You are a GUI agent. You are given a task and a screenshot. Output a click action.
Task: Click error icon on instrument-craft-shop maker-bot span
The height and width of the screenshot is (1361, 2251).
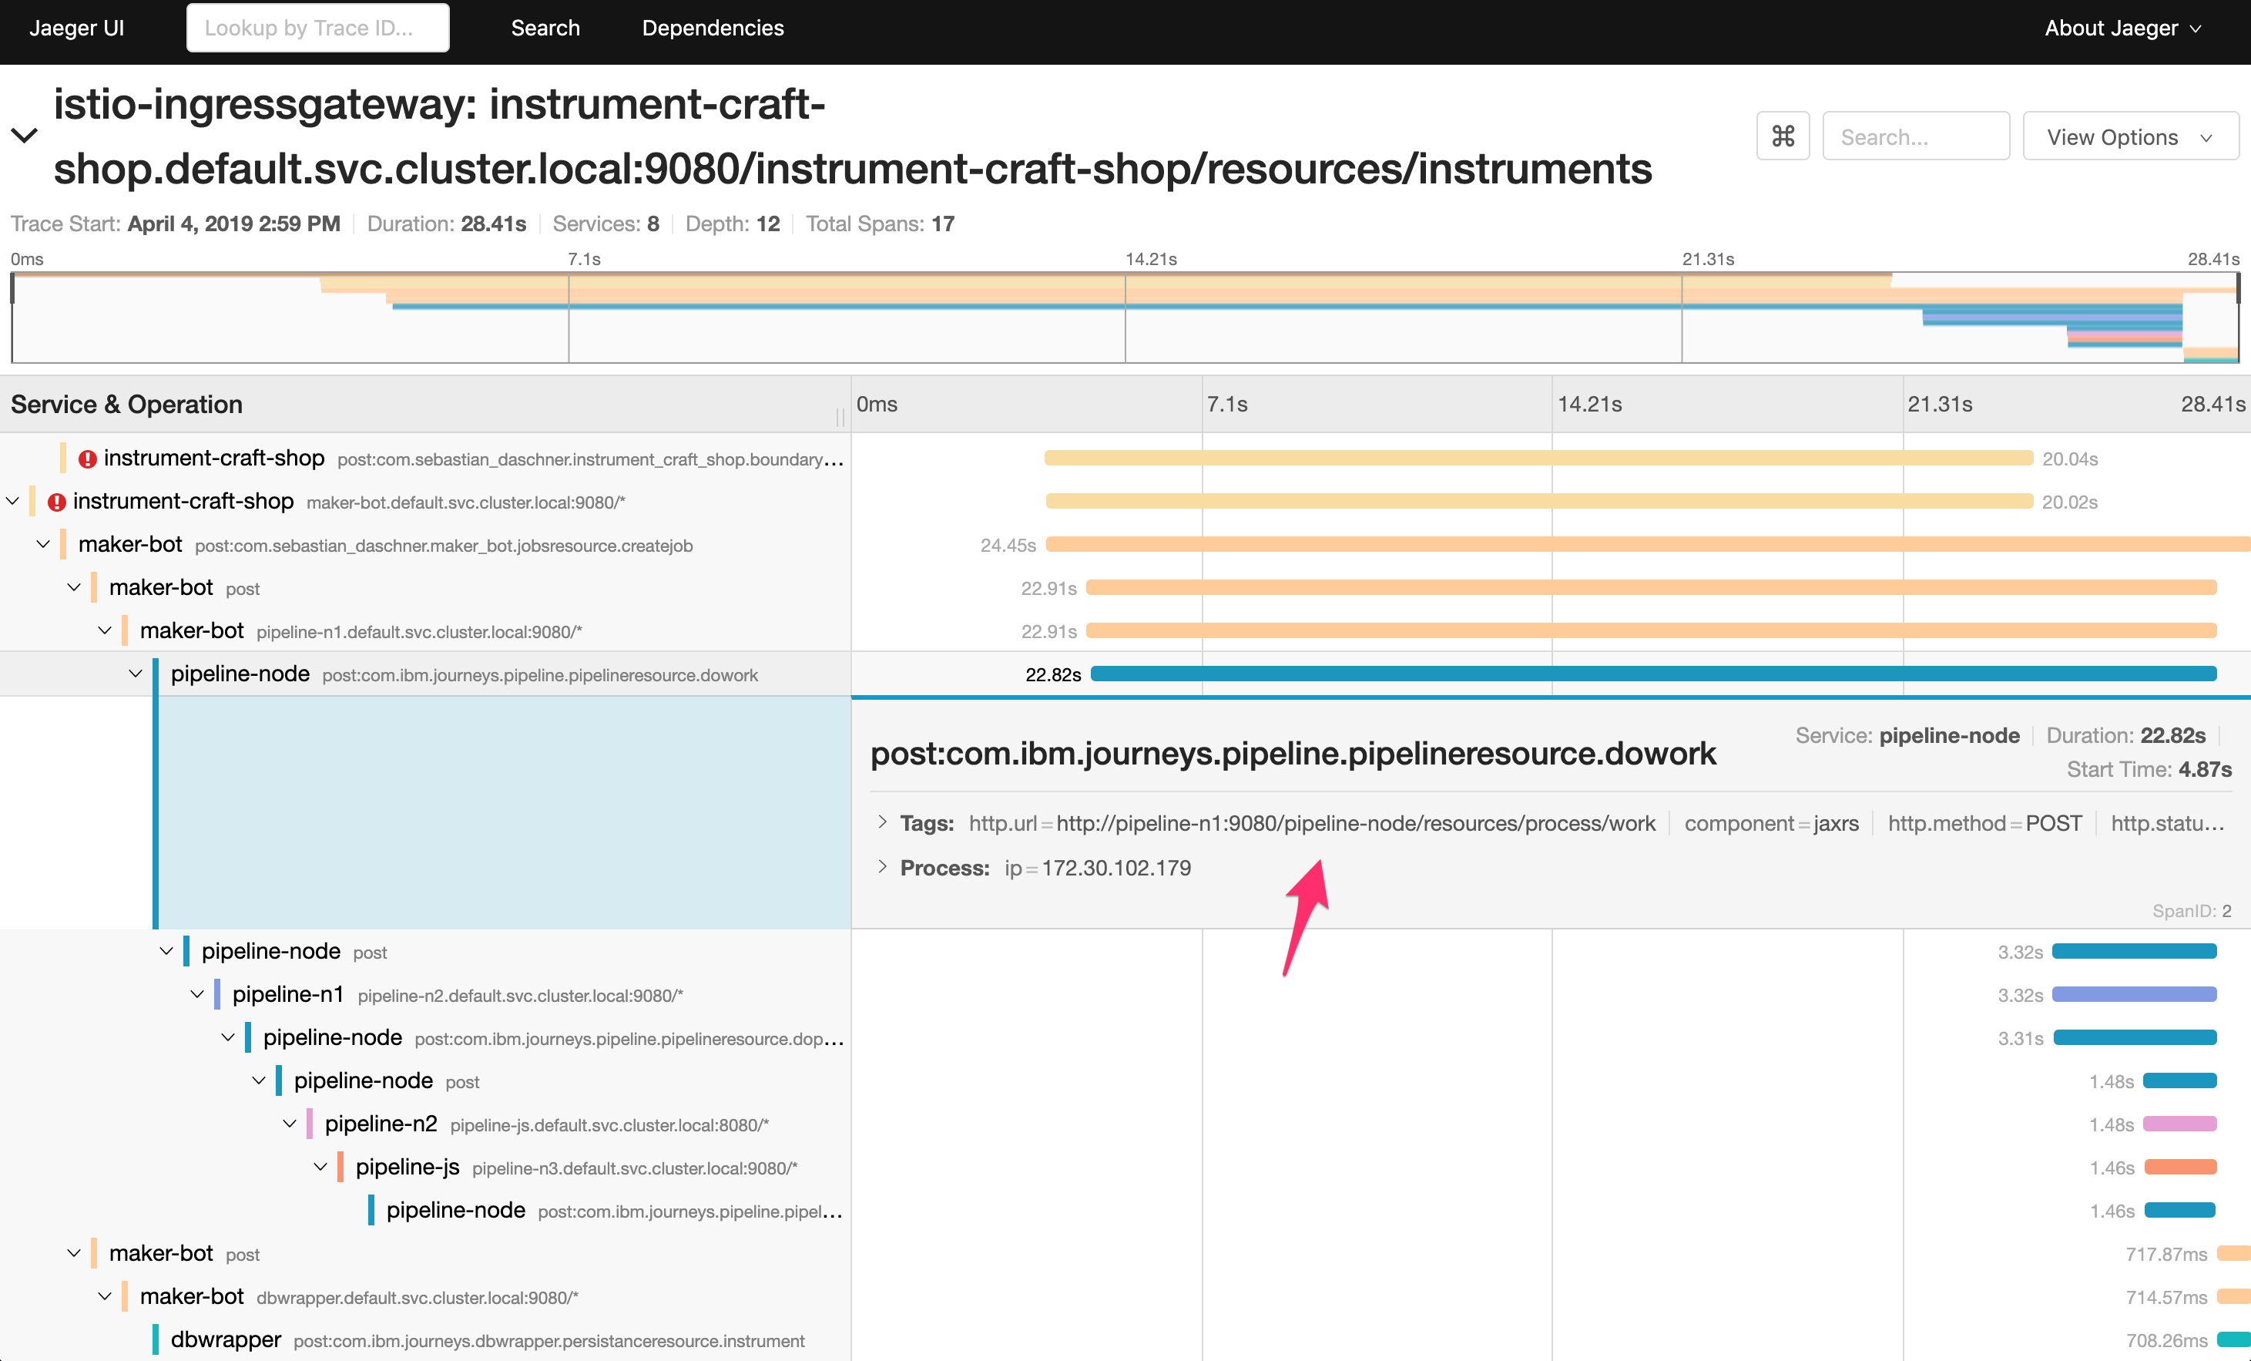point(57,502)
